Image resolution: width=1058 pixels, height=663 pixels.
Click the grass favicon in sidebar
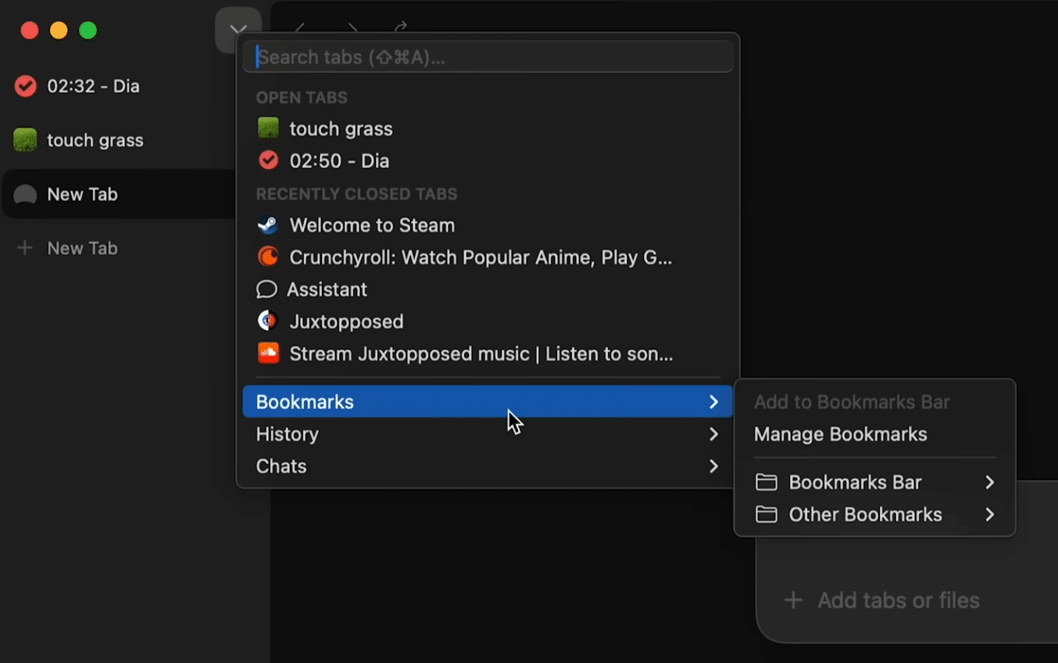pyautogui.click(x=25, y=140)
